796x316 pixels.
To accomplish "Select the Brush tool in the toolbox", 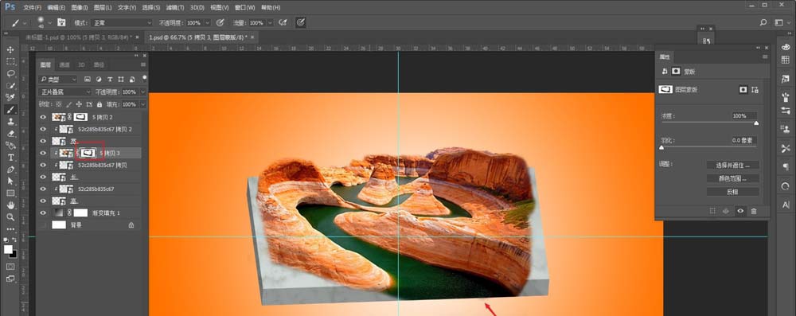I will point(10,109).
